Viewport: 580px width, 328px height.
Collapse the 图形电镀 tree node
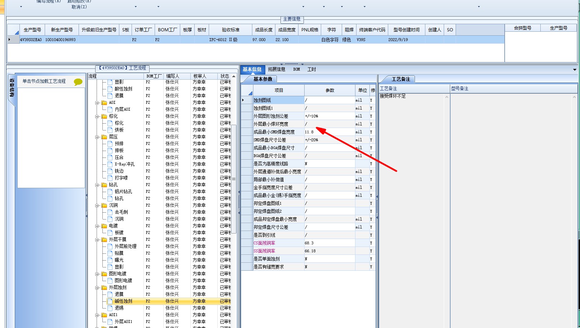click(97, 274)
